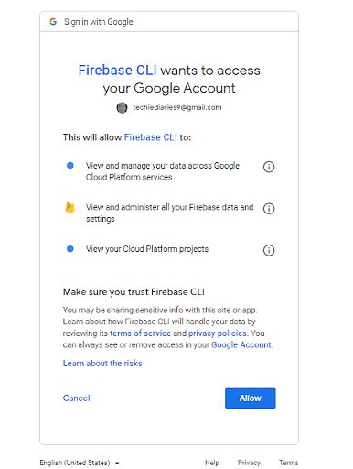The height and width of the screenshot is (469, 353).
Task: Open the Help footer link
Action: 212,463
